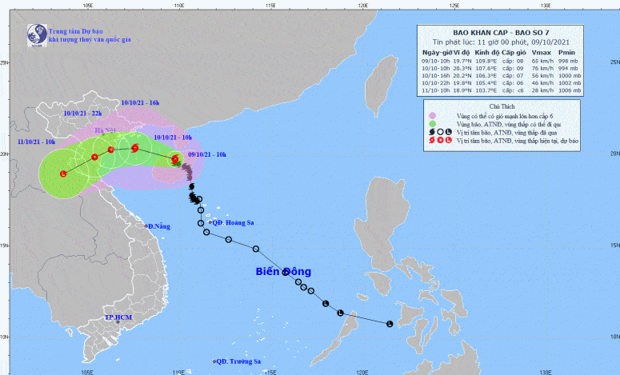Click the red L low-pressure marker on land

(x=63, y=173)
